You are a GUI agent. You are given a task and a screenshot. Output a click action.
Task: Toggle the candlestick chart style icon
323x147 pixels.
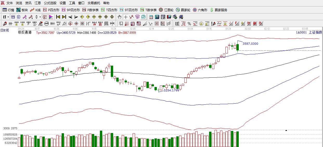pos(37,17)
